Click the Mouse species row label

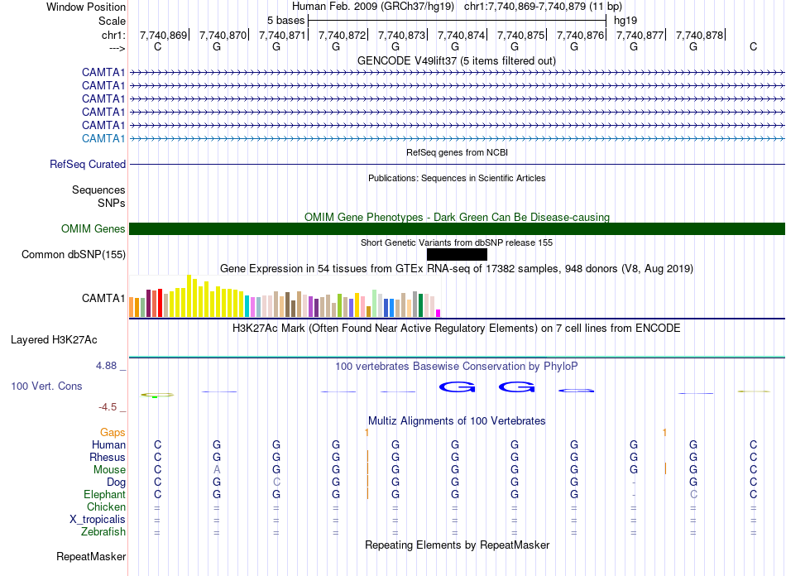pyautogui.click(x=109, y=470)
